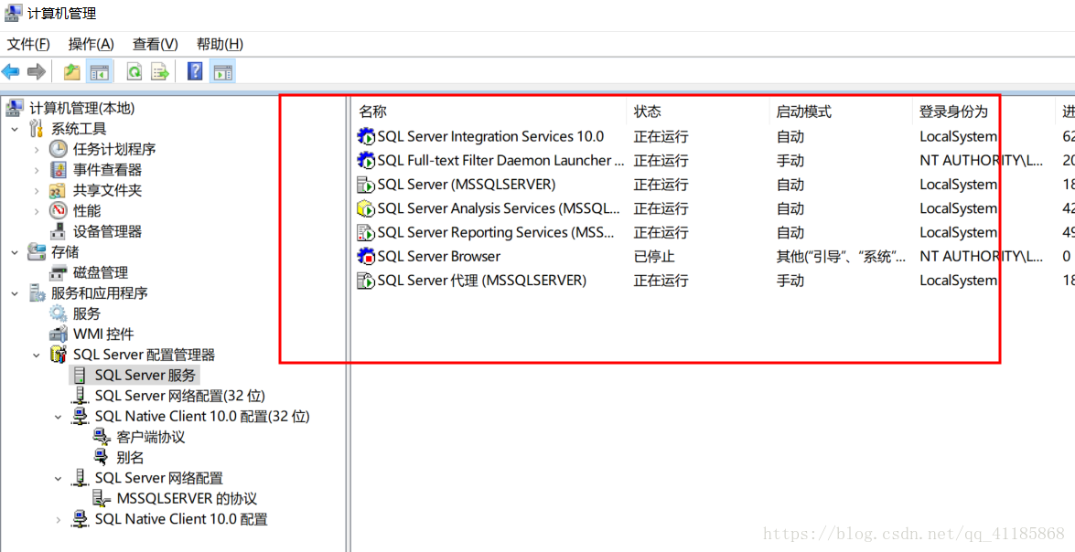Click the Disk Management icon
The width and height of the screenshot is (1075, 552).
(x=59, y=272)
